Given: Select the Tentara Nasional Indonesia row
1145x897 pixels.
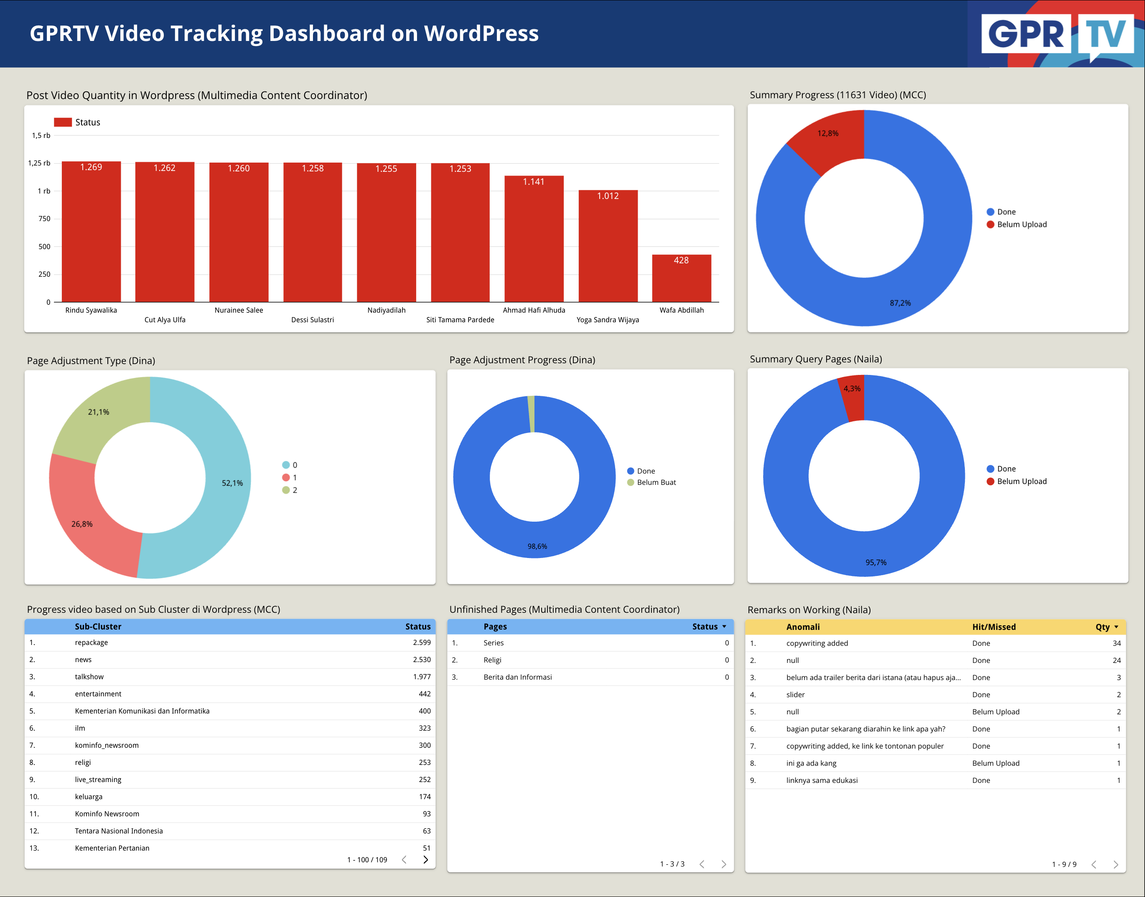Looking at the screenshot, I should point(230,831).
